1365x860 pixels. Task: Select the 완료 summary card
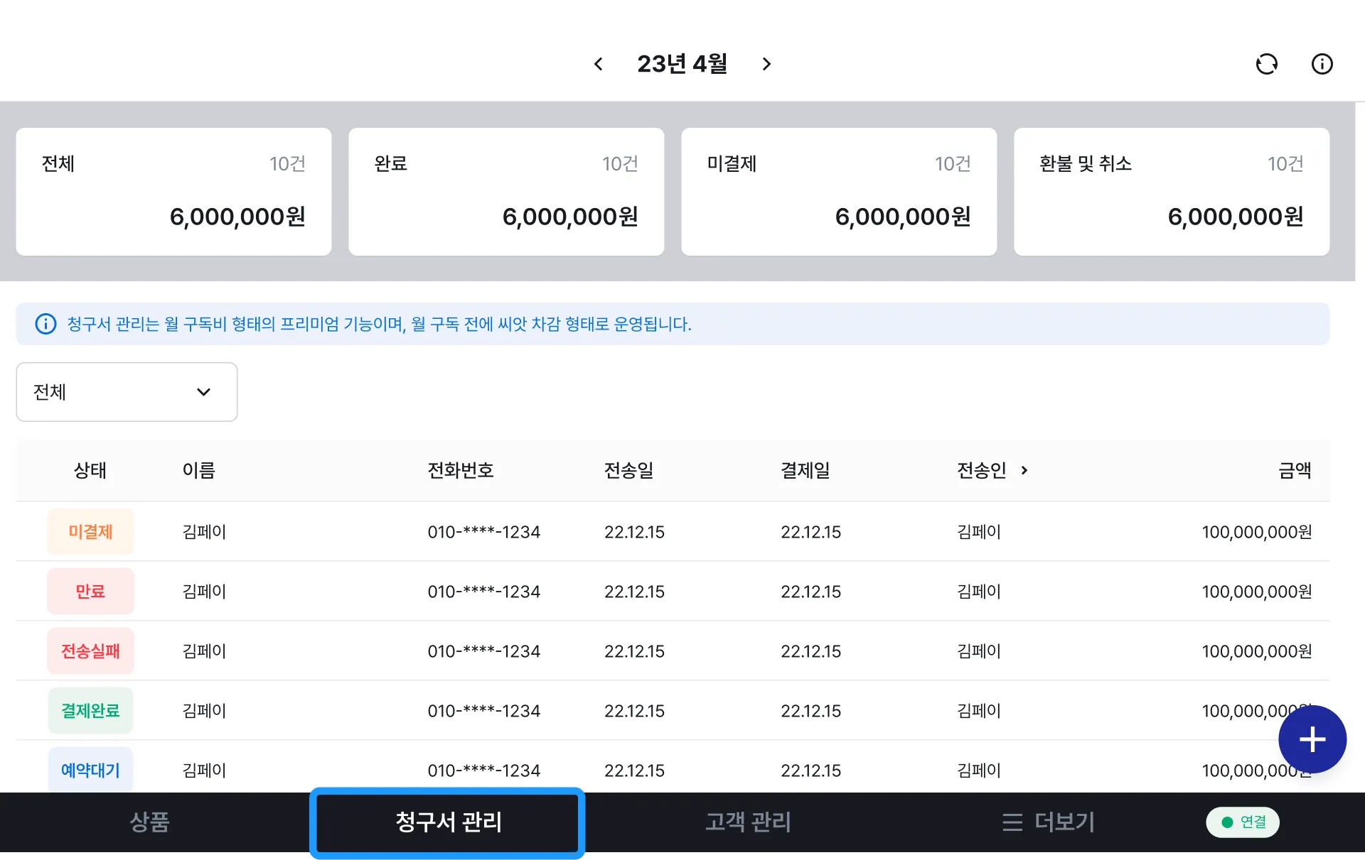pyautogui.click(x=506, y=192)
